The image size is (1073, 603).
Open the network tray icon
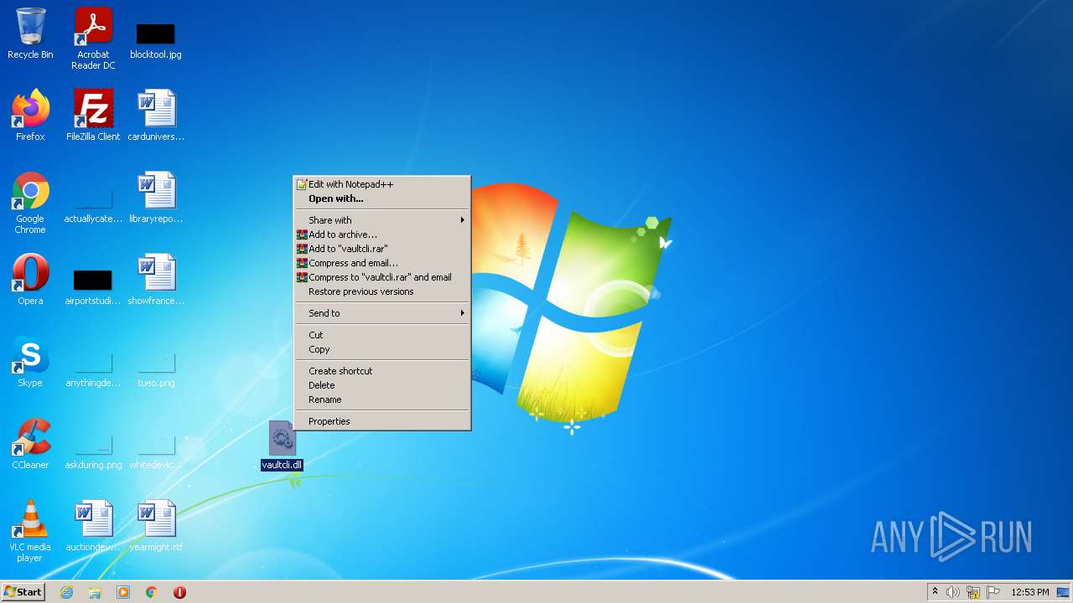pyautogui.click(x=973, y=592)
